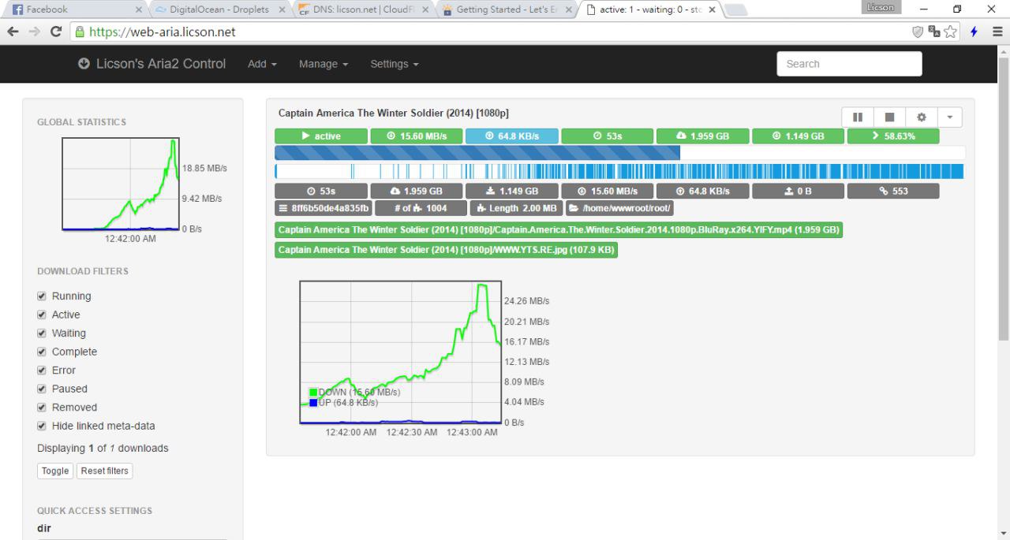Screen dimensions: 1010x540
Task: Open the Add menu
Action: click(262, 64)
